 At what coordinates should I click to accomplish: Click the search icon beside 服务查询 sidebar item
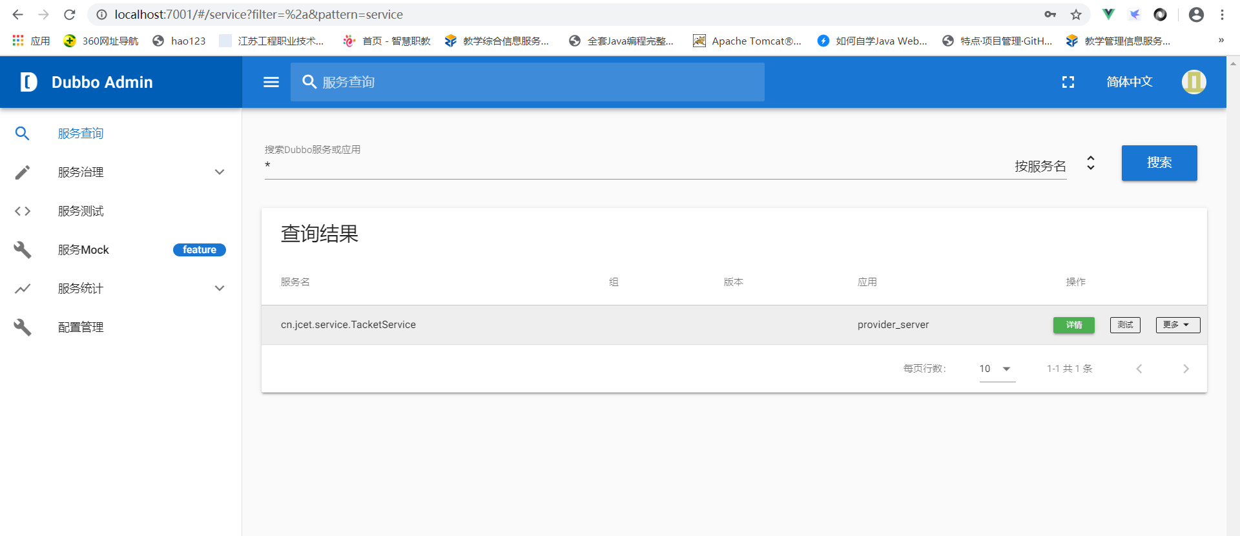[23, 134]
